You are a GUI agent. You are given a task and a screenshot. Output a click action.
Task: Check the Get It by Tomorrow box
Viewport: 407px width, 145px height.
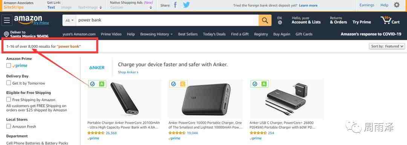point(9,83)
